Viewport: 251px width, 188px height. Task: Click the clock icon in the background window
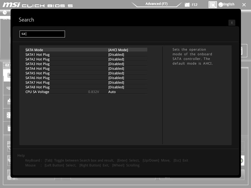(x=5, y=13)
